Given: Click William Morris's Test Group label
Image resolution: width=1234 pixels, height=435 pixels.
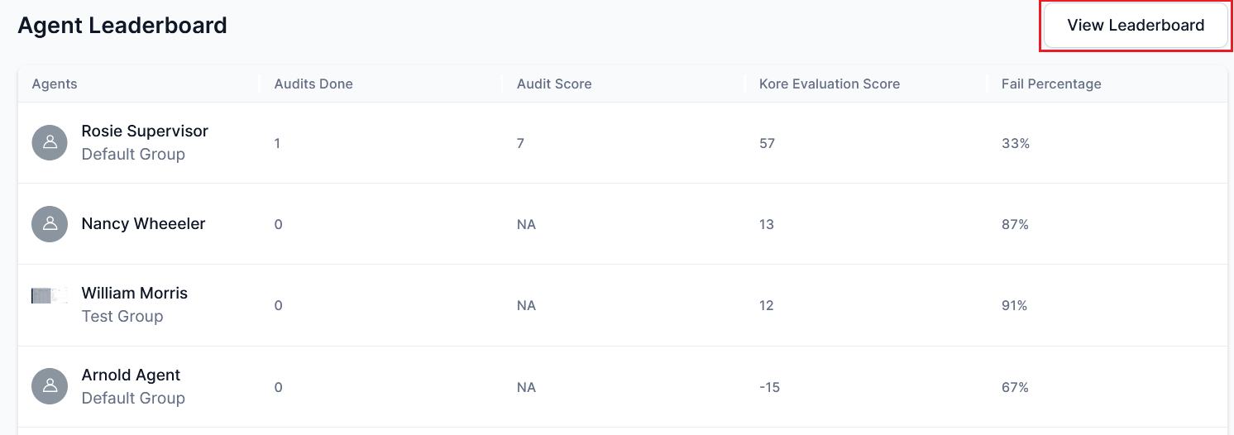Looking at the screenshot, I should 122,316.
